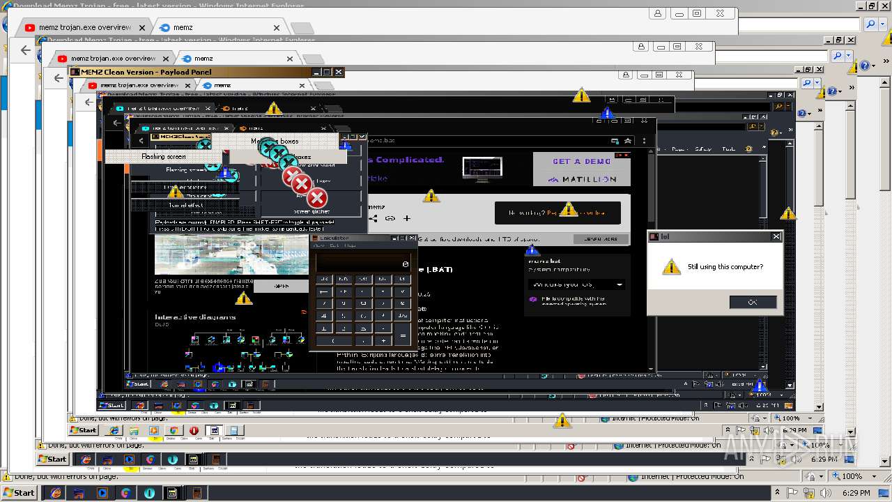
Task: Select the Calculator icon on bottom taskbar
Action: [x=197, y=493]
